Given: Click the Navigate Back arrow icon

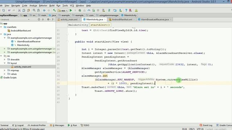Looking at the screenshot, I should coord(44,10).
